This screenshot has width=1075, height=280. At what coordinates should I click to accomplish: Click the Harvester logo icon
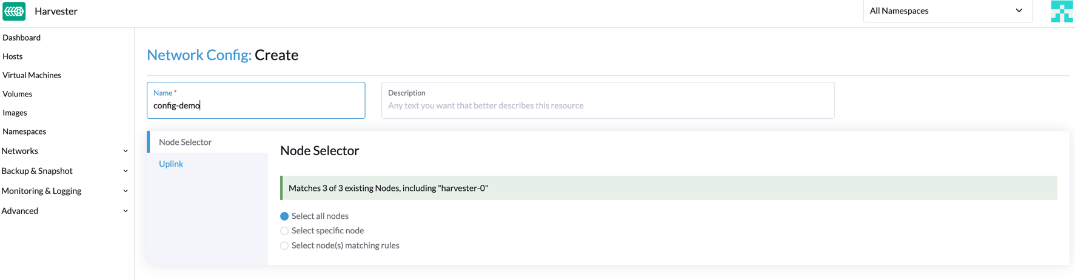point(14,11)
